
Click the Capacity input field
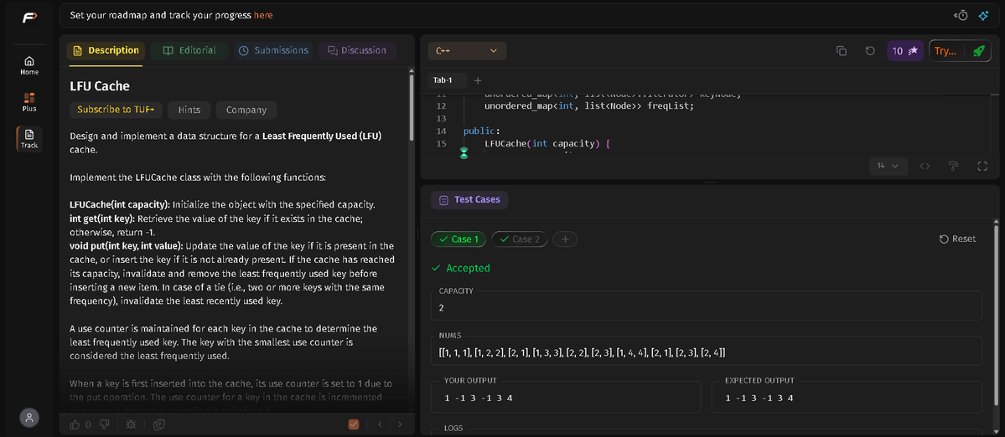click(707, 306)
